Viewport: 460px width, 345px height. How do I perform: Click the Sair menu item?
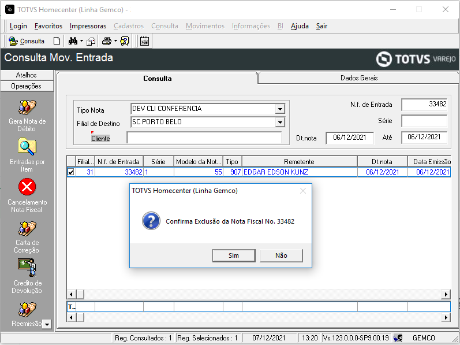[x=321, y=26]
